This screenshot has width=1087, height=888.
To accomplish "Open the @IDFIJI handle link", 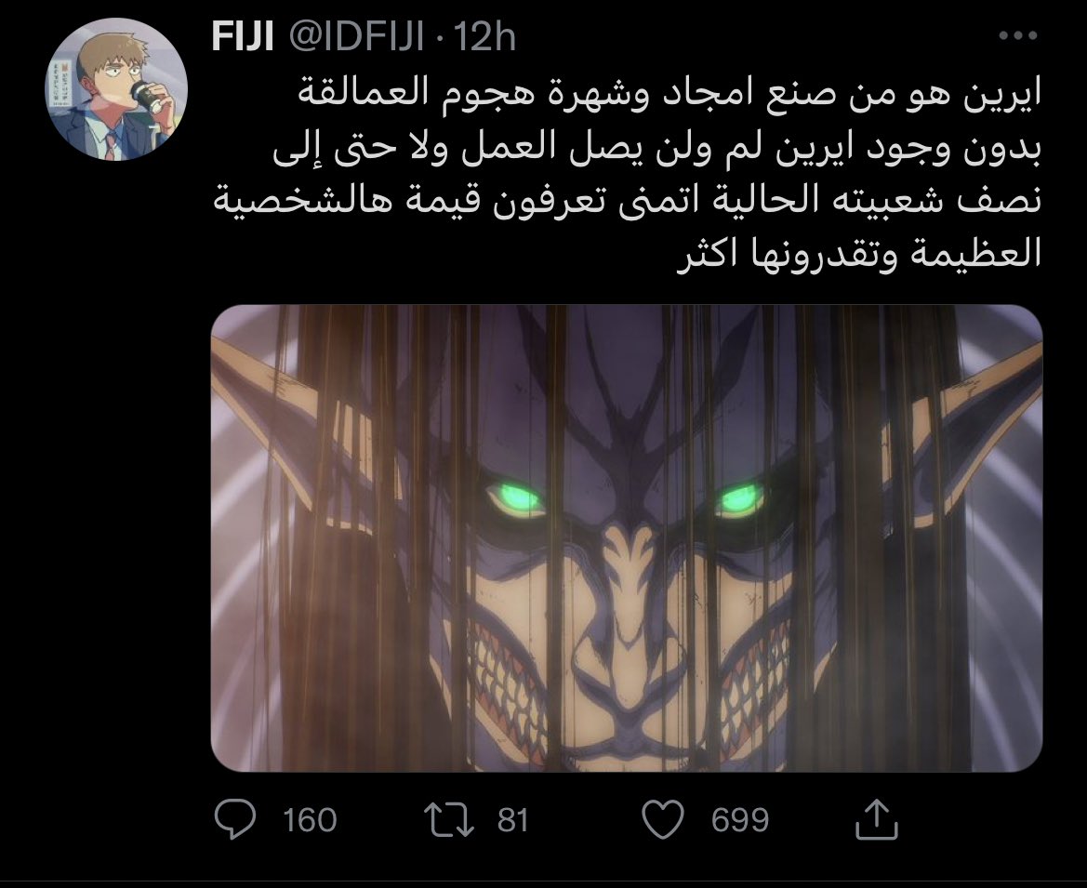I will coord(355,36).
